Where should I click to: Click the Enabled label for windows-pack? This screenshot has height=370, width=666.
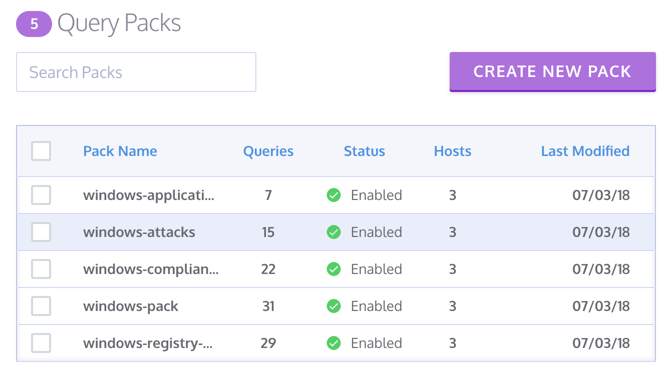pos(377,306)
